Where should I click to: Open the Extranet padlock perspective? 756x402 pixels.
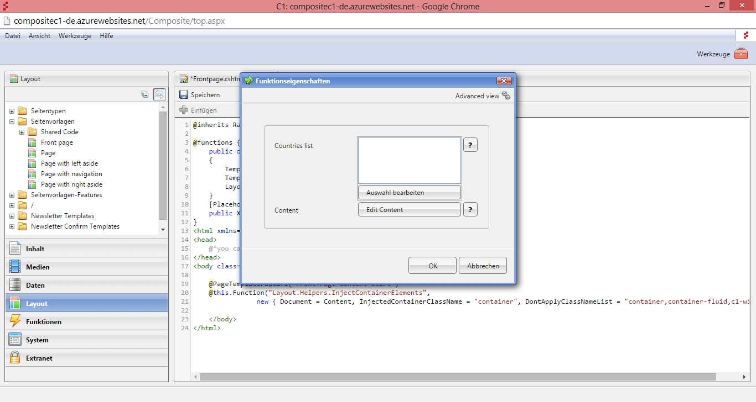click(15, 358)
